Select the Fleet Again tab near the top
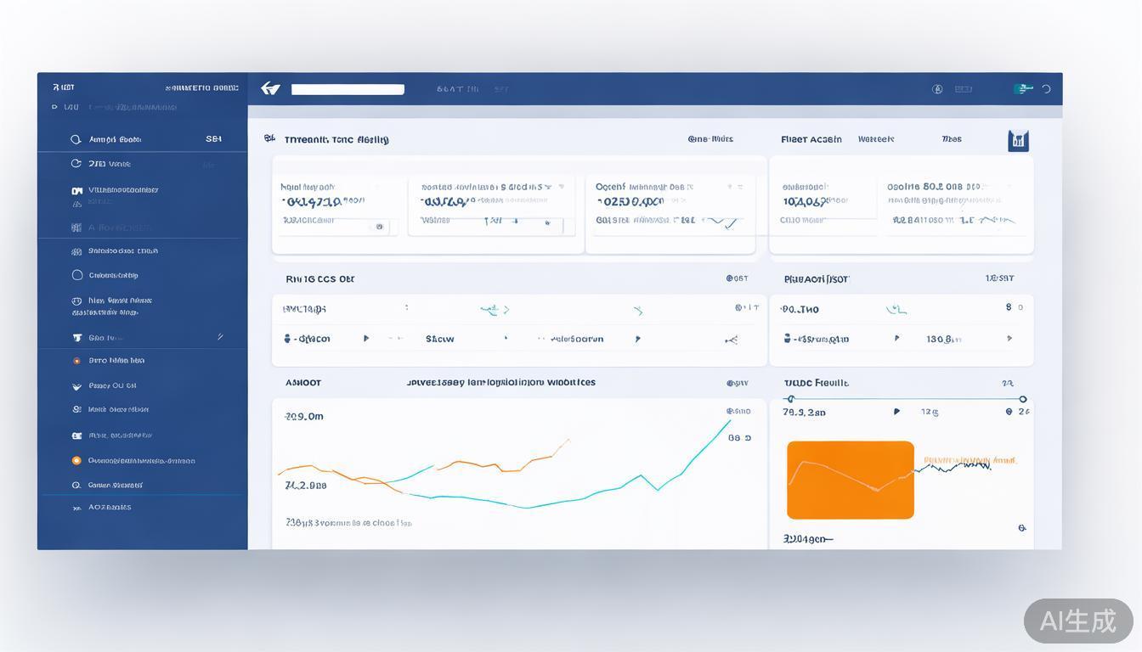Image resolution: width=1142 pixels, height=652 pixels. [x=810, y=139]
